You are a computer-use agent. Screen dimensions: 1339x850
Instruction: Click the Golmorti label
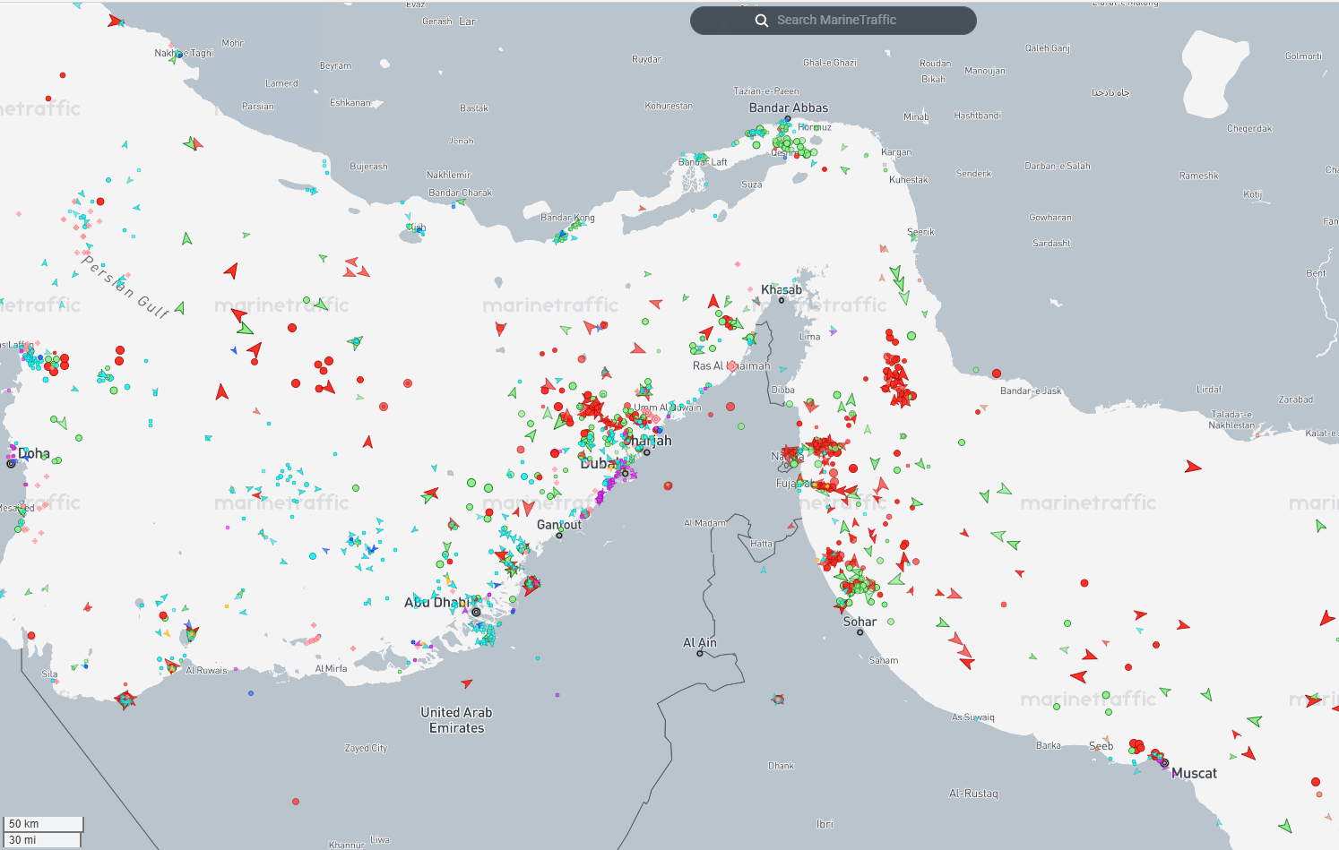click(x=1304, y=56)
